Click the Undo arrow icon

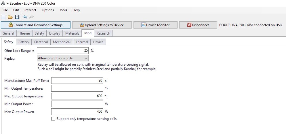(25, 17)
